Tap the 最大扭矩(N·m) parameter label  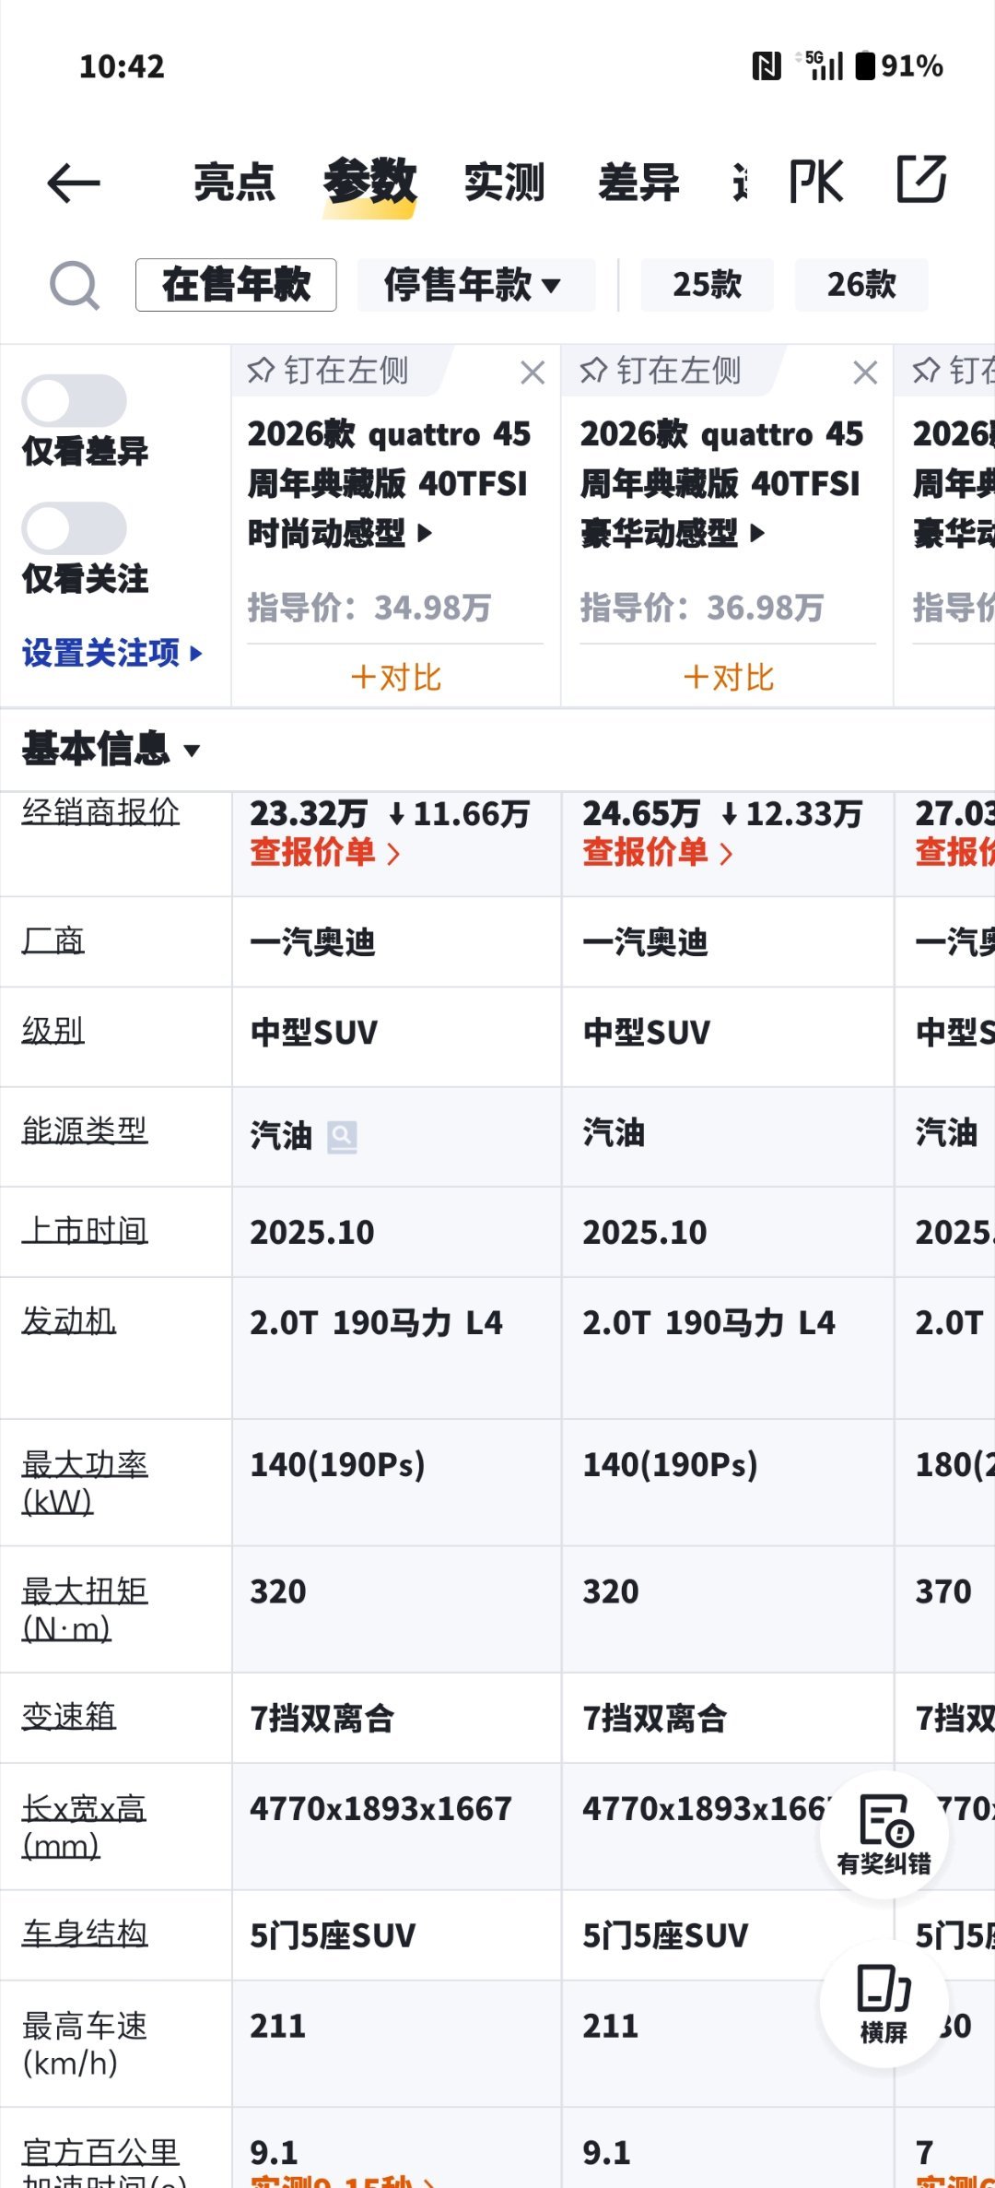coord(85,1609)
